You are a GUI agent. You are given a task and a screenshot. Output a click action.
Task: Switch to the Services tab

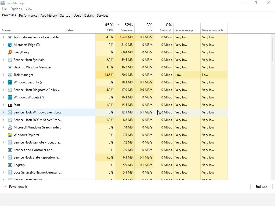(103, 15)
